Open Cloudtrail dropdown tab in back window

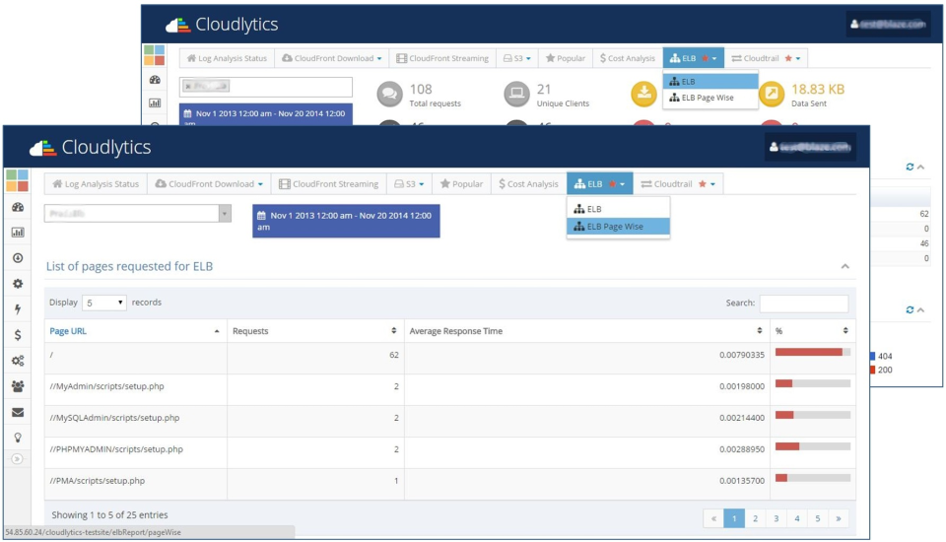tap(766, 58)
